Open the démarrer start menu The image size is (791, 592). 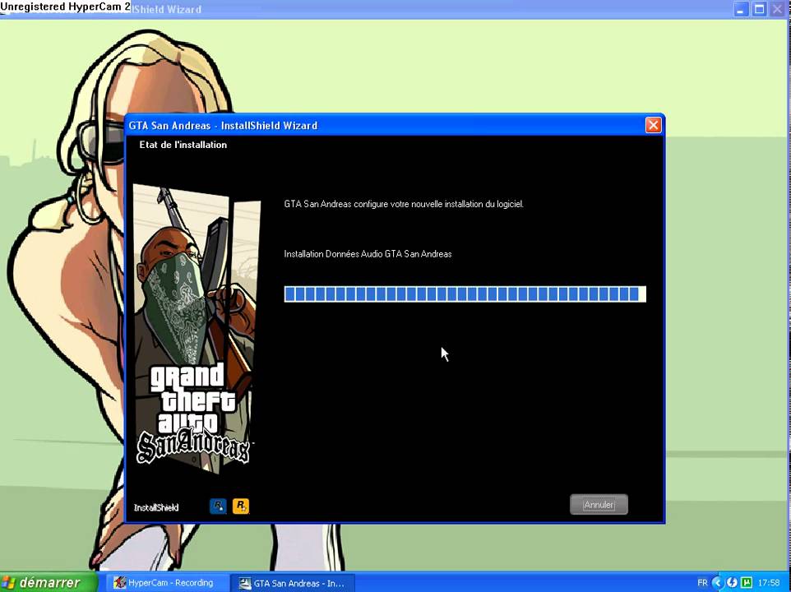click(x=48, y=582)
